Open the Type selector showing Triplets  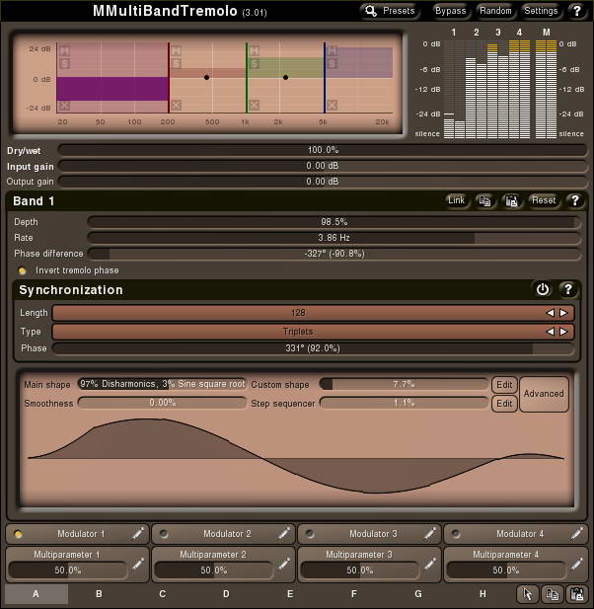(x=298, y=332)
